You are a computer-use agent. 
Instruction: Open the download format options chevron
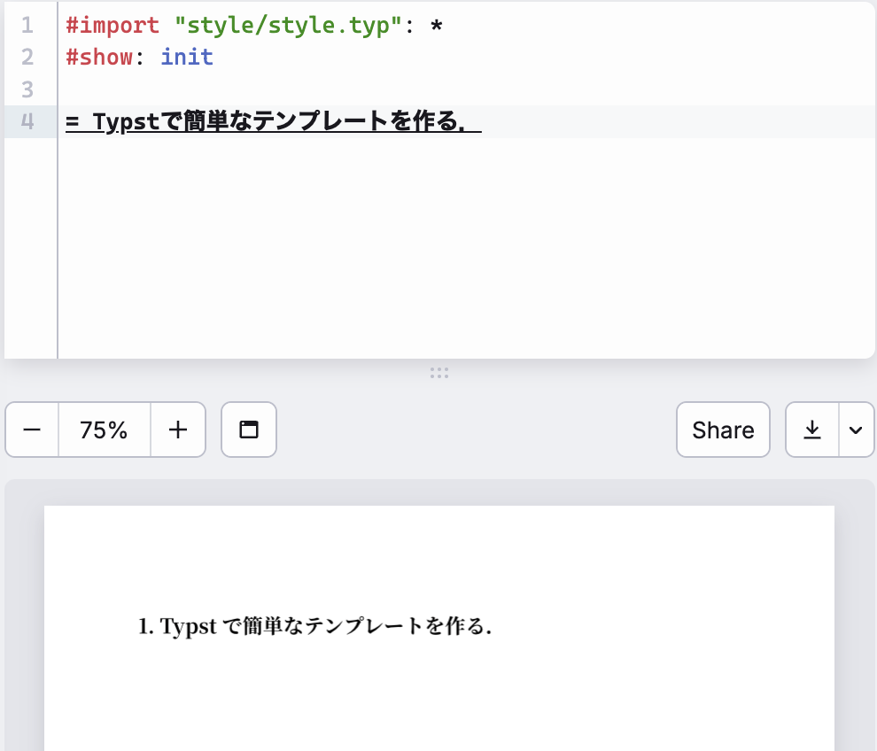pyautogui.click(x=856, y=430)
